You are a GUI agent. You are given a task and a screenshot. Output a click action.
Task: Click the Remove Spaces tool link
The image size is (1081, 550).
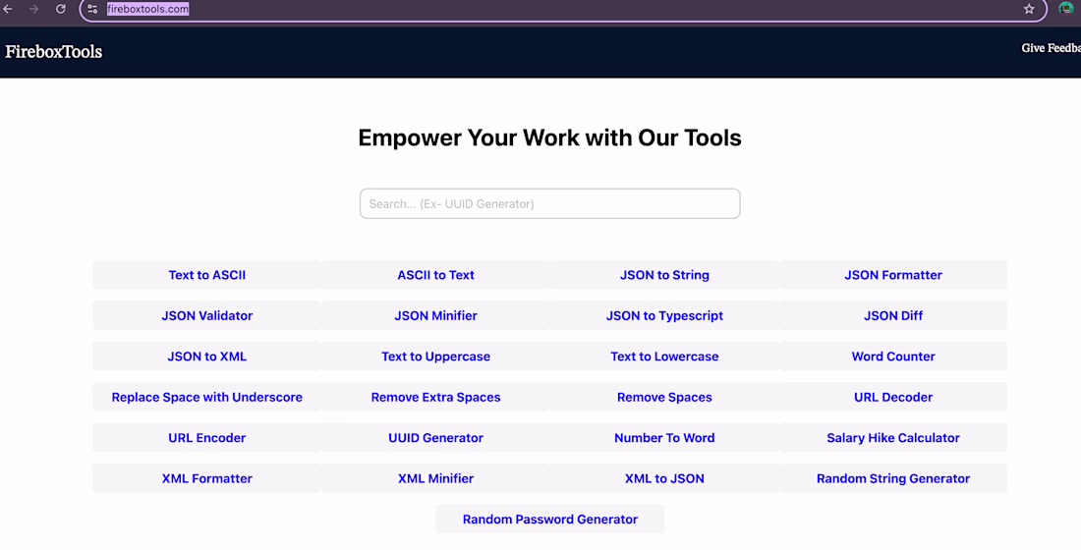tap(664, 397)
